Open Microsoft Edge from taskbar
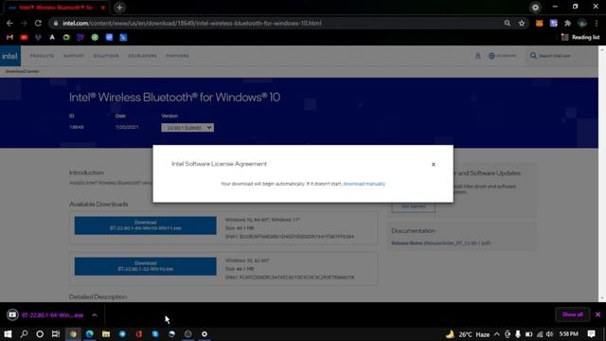 coord(90,334)
